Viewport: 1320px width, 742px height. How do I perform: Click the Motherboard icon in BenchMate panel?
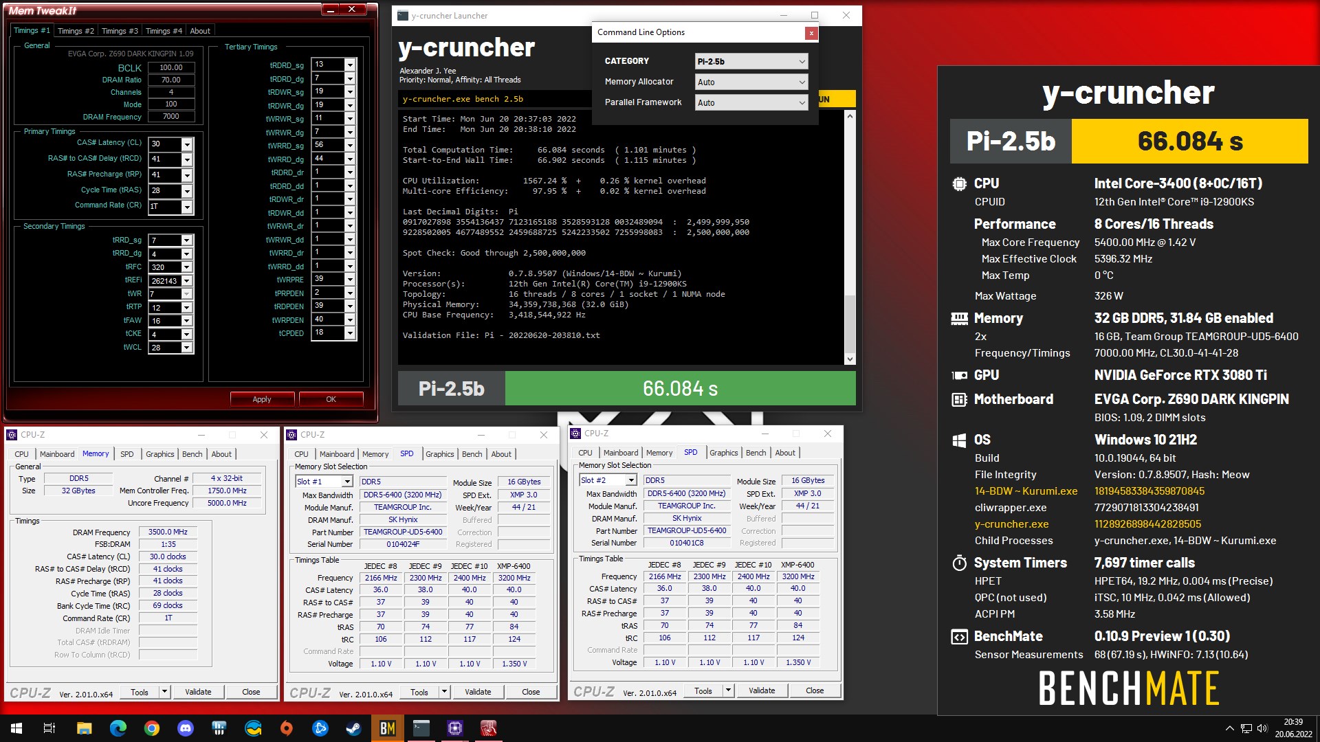tap(959, 399)
